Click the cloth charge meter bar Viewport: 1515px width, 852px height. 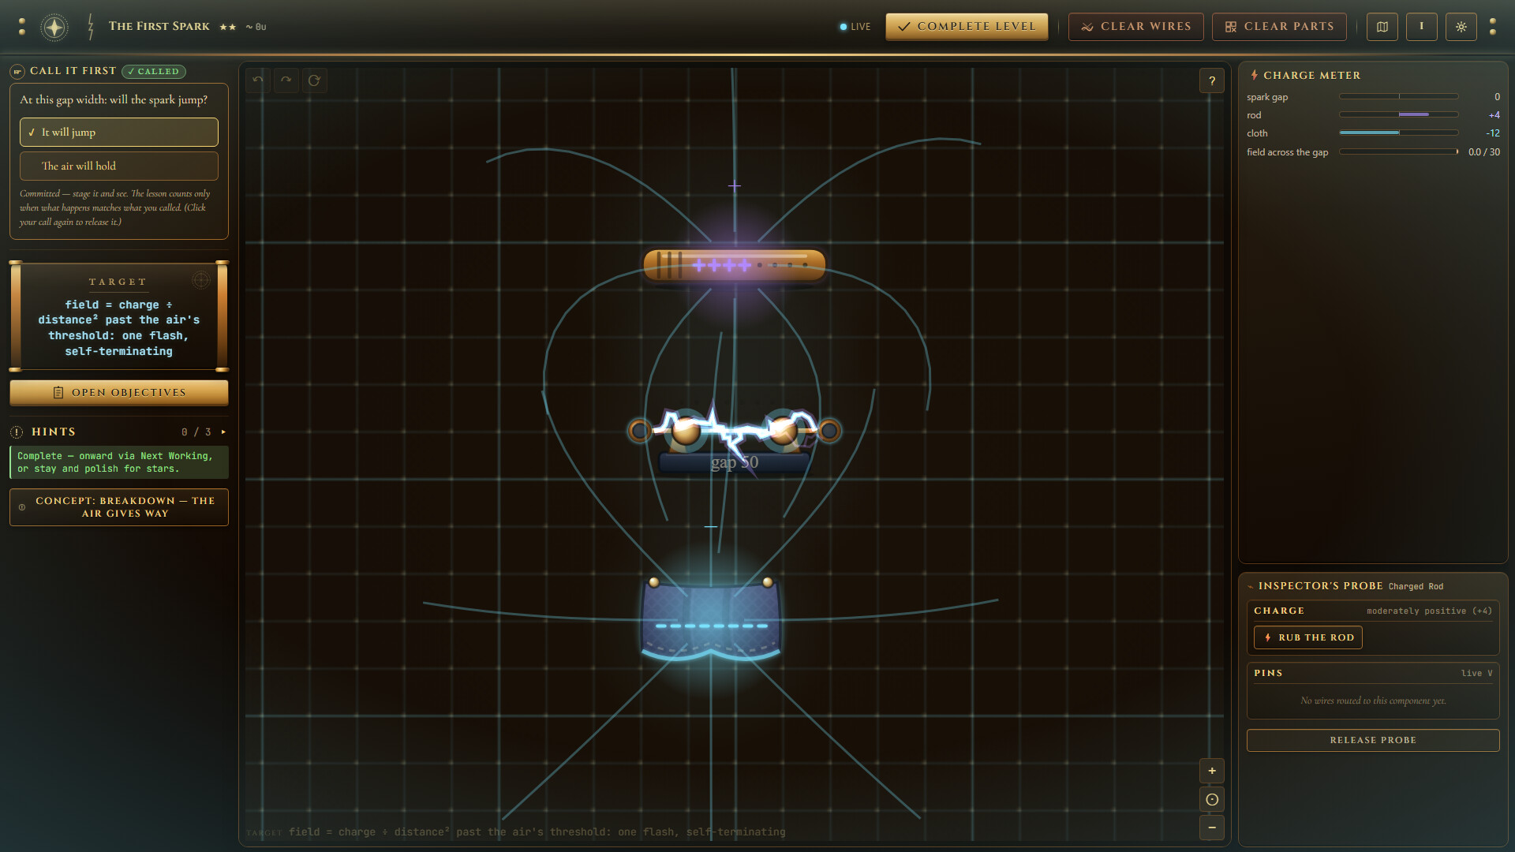[x=1399, y=133]
